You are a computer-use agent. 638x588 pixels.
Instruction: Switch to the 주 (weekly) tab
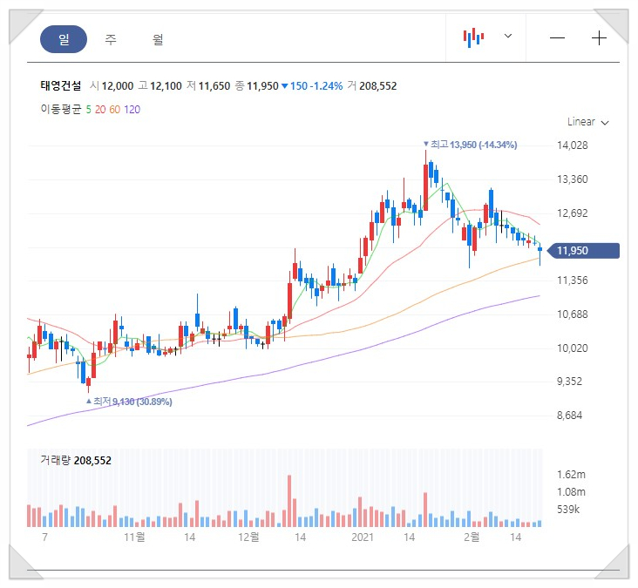[111, 39]
